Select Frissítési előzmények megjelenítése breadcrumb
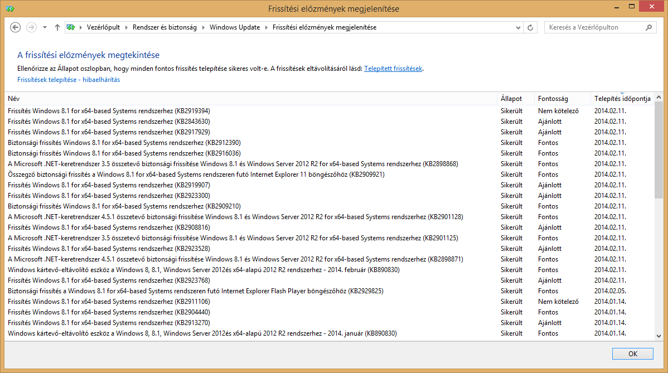Image resolution: width=668 pixels, height=373 pixels. pos(324,27)
